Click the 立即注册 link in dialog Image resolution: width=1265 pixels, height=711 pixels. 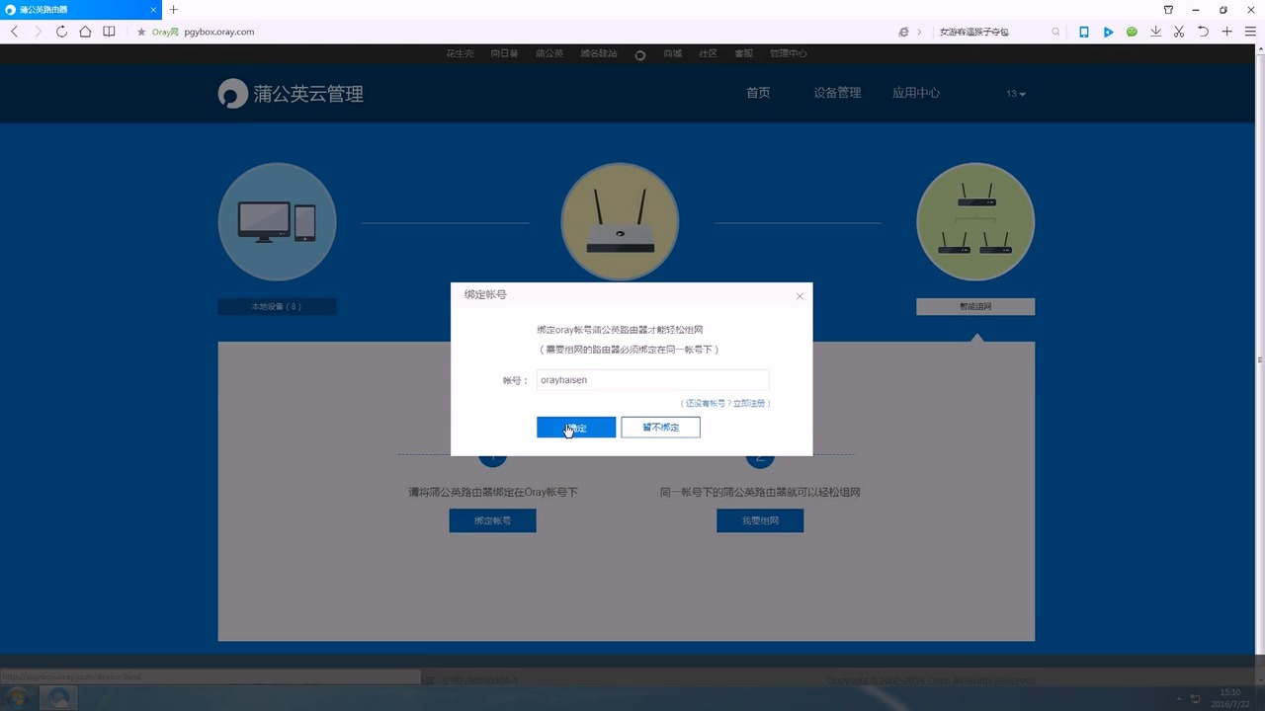[x=748, y=403]
